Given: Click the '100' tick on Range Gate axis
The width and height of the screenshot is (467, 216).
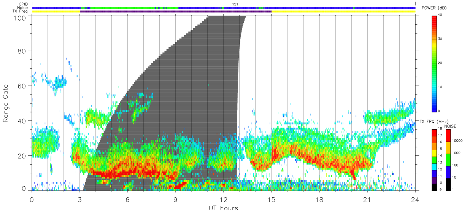Looking at the screenshot, I should click(20, 18).
